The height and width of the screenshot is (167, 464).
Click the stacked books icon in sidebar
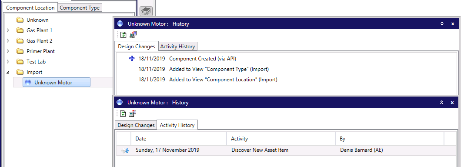pyautogui.click(x=146, y=12)
